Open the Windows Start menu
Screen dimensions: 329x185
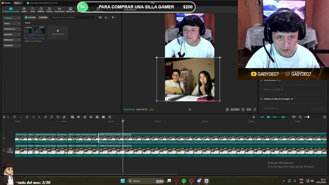[x=123, y=181]
